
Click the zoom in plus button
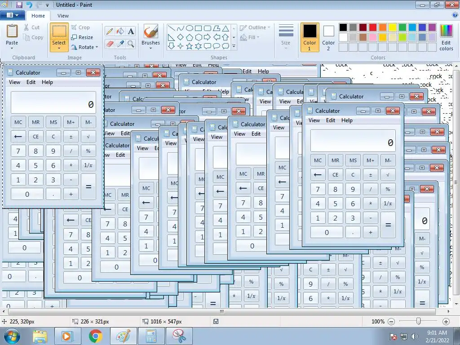coord(446,322)
